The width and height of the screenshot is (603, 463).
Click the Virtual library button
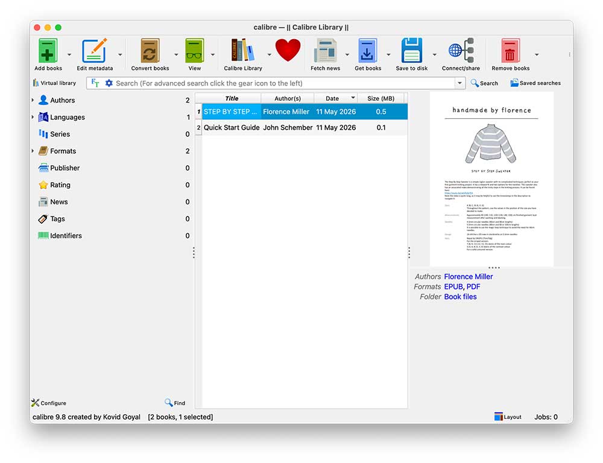54,83
